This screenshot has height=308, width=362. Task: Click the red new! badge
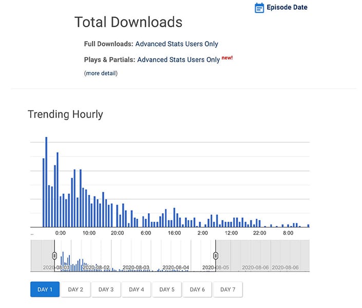click(227, 57)
